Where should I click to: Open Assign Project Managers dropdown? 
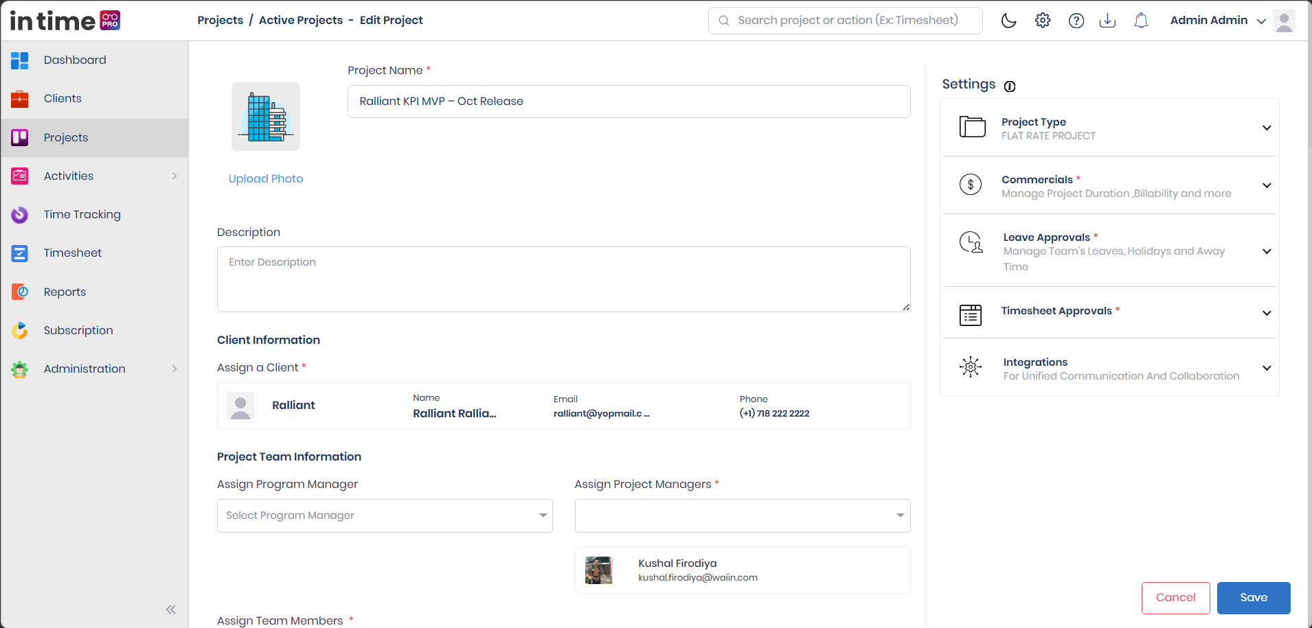pyautogui.click(x=743, y=515)
